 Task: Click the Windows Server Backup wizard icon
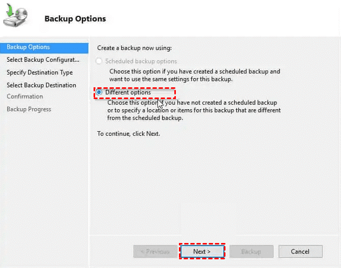(x=15, y=15)
